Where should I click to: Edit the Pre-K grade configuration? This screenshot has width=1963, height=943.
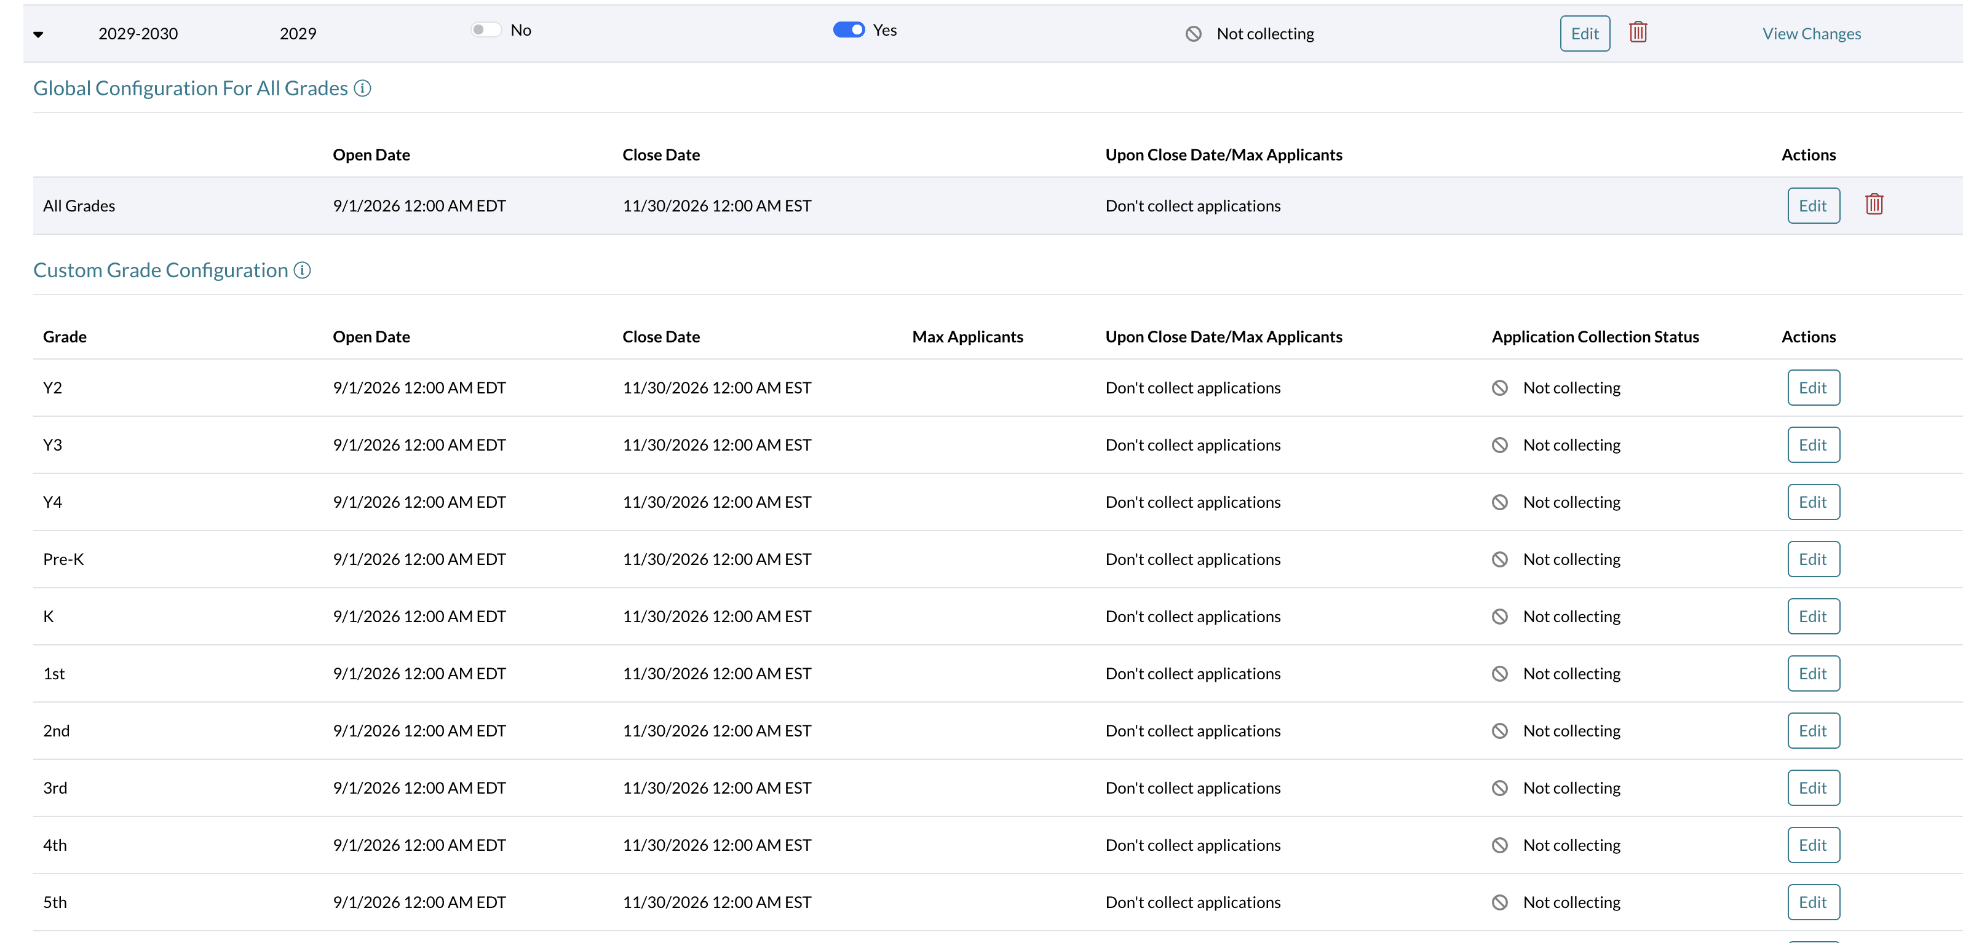coord(1813,559)
